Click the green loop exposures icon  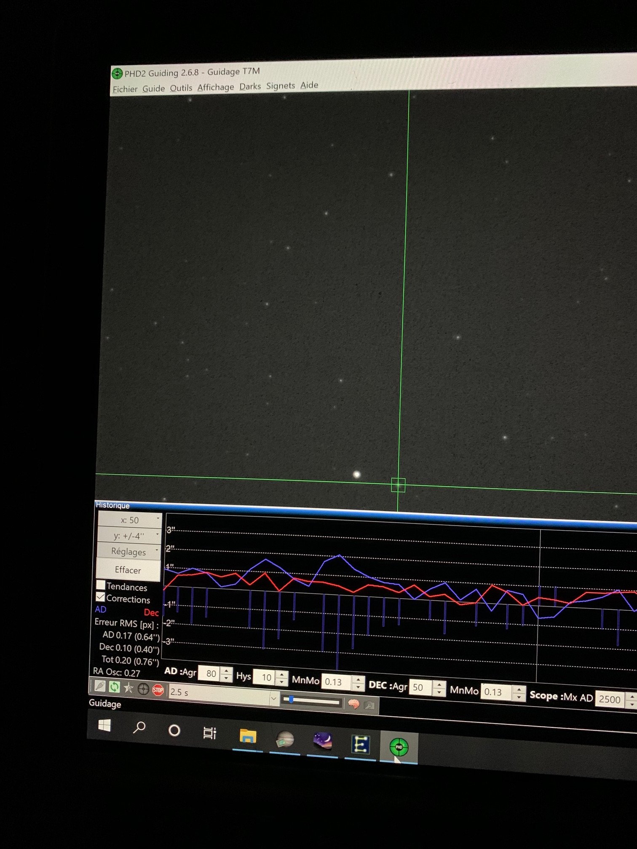tap(114, 687)
